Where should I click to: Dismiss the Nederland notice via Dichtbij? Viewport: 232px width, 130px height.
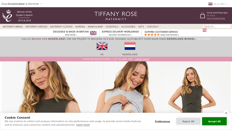coord(204,39)
